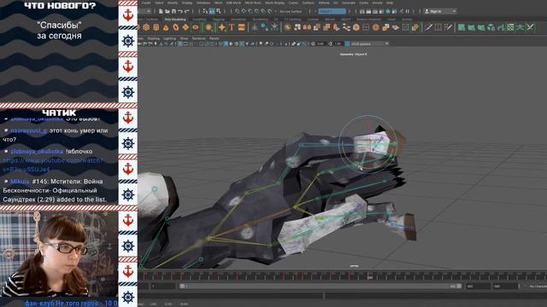Create a polygon disc from the shelf
Image resolution: width=547 pixels, height=307 pixels.
tap(196, 27)
